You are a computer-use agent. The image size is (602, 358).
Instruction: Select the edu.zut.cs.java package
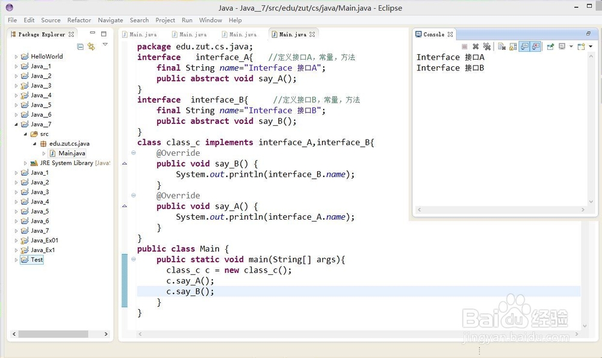(x=65, y=144)
